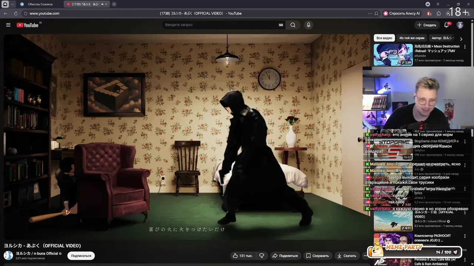Viewport: 474px width, 266px height.
Task: Open the browser extensions puzzle icon
Action: point(439,13)
